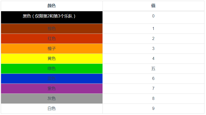The width and height of the screenshot is (206, 115).
Task: Select the yellow 黄色 color cell
Action: click(x=51, y=58)
